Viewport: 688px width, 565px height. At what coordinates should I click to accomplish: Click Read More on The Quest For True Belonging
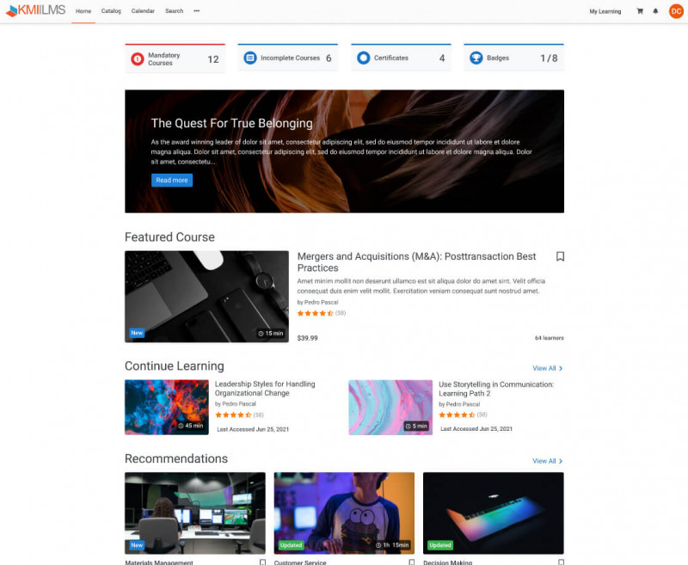171,180
